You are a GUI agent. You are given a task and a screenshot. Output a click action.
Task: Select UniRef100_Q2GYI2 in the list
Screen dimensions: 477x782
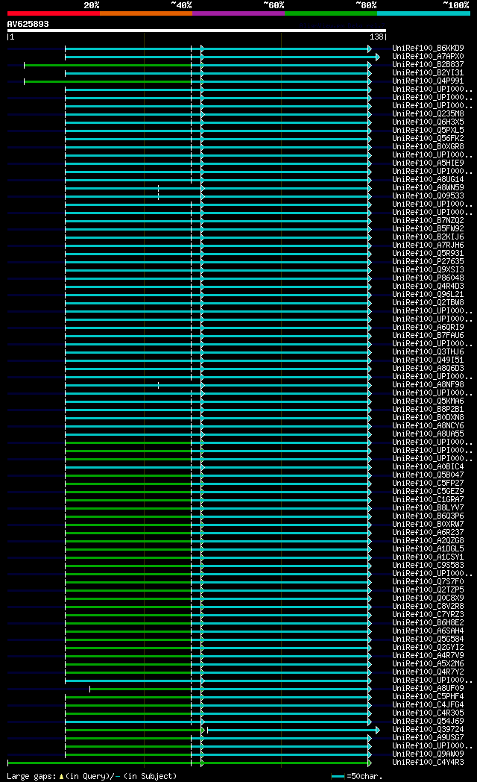[428, 648]
